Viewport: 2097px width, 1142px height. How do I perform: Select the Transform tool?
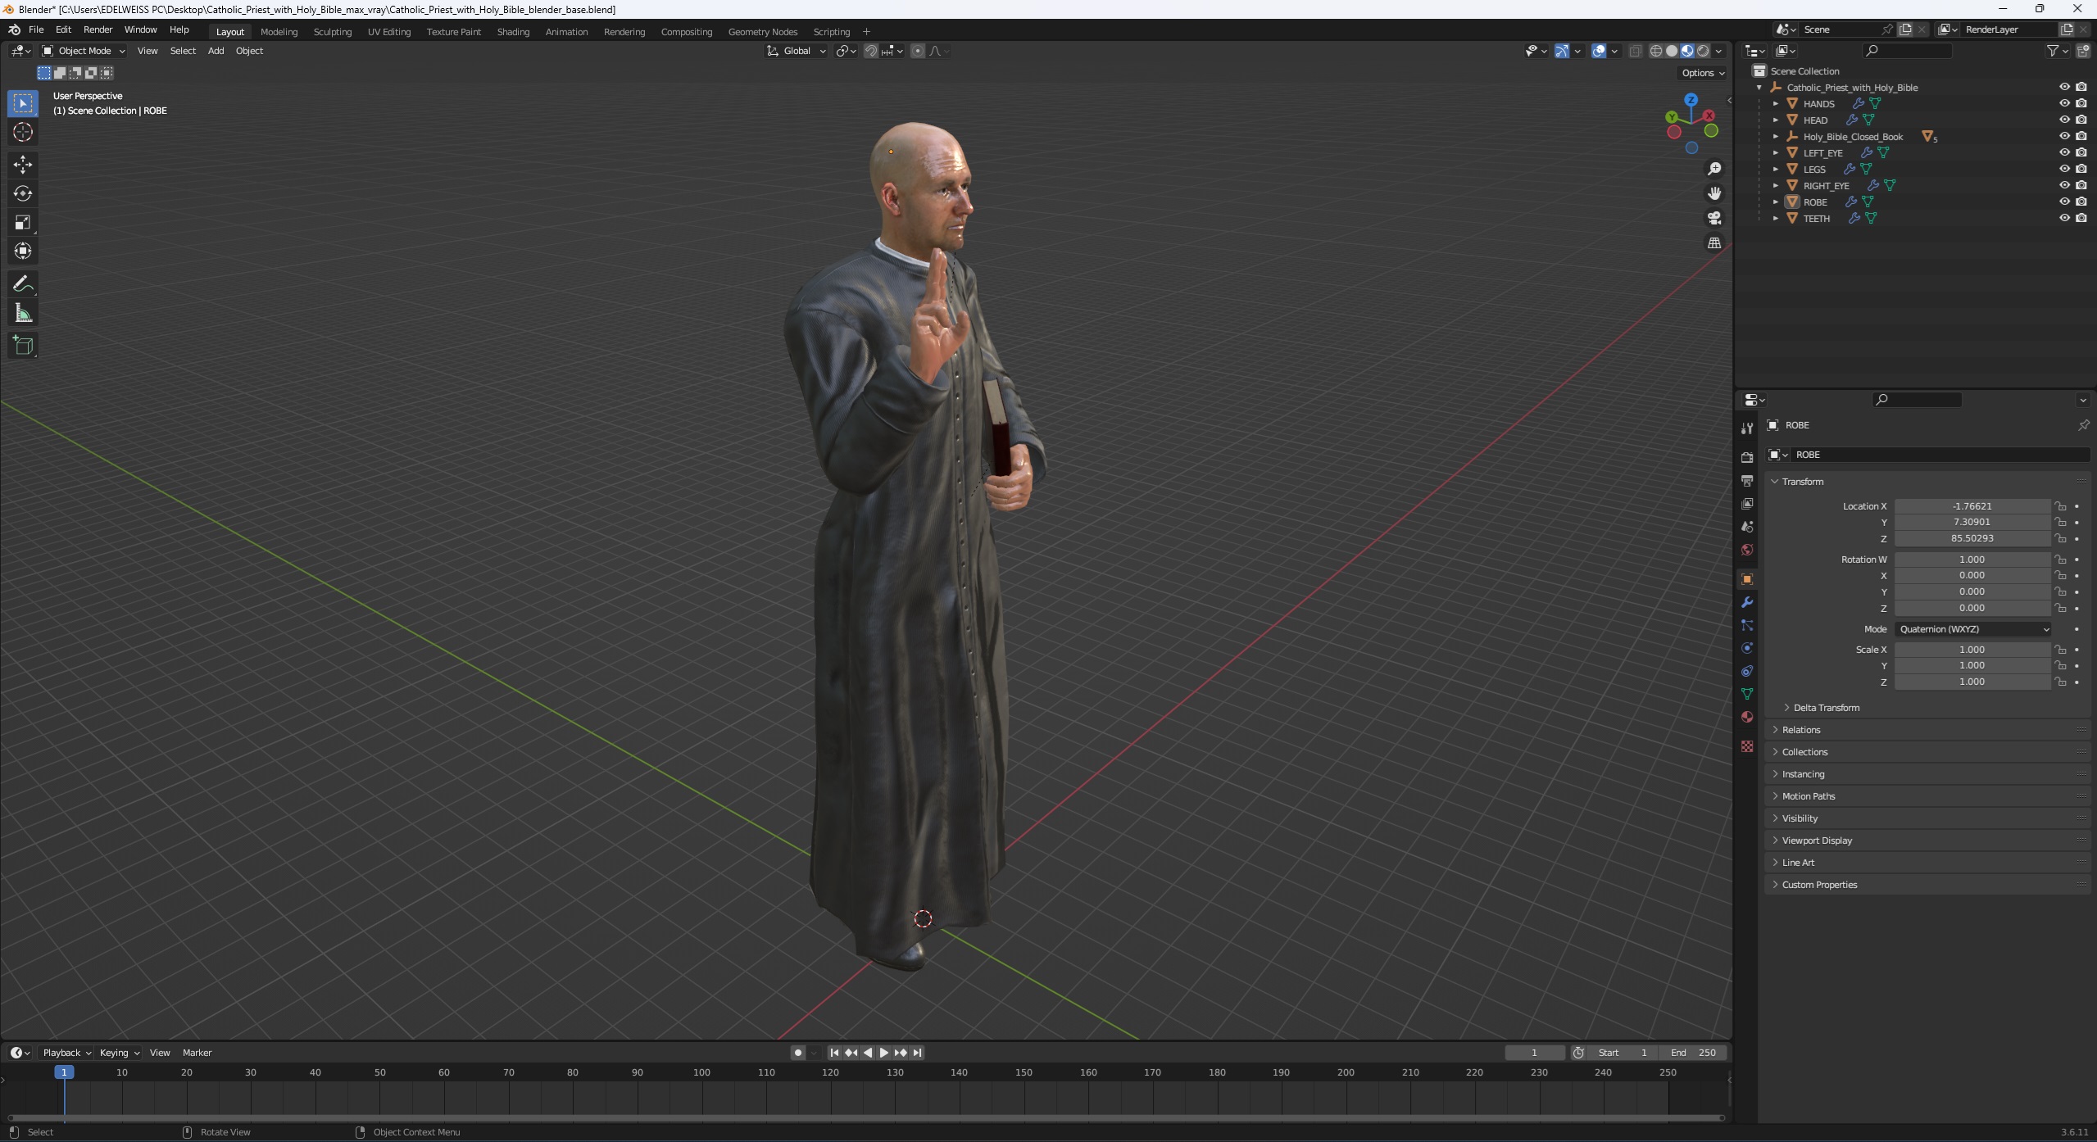pos(23,251)
